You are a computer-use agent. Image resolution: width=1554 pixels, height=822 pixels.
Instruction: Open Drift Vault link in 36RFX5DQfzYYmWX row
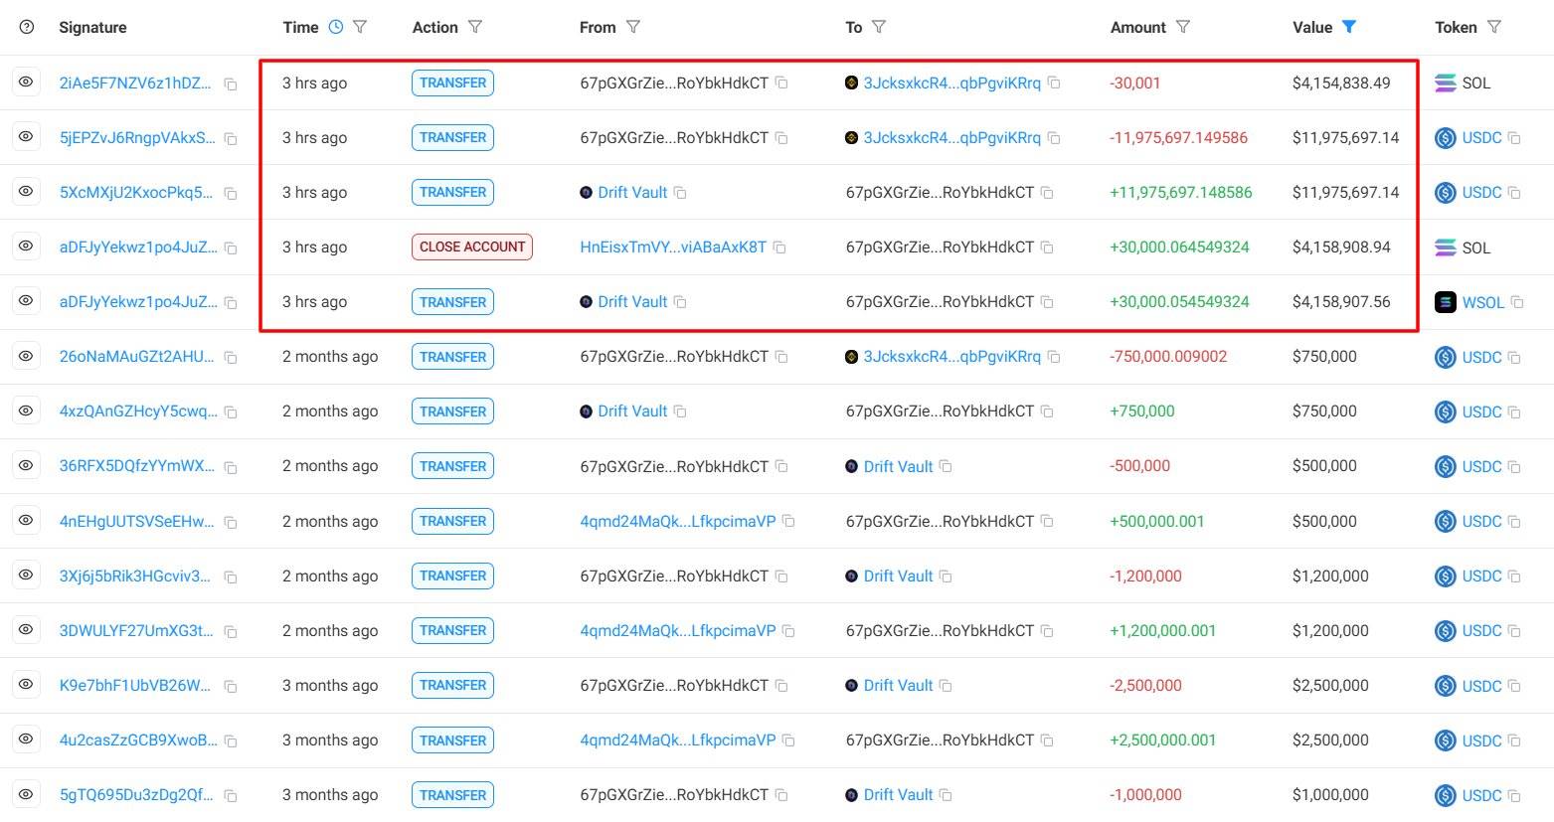[898, 466]
